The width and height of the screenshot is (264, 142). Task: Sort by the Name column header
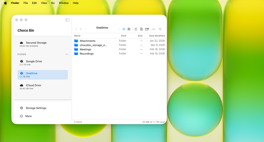[x=77, y=36]
